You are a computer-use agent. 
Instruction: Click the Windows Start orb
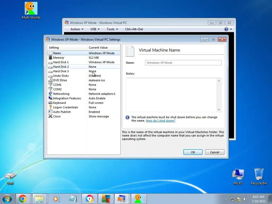click(7, 199)
